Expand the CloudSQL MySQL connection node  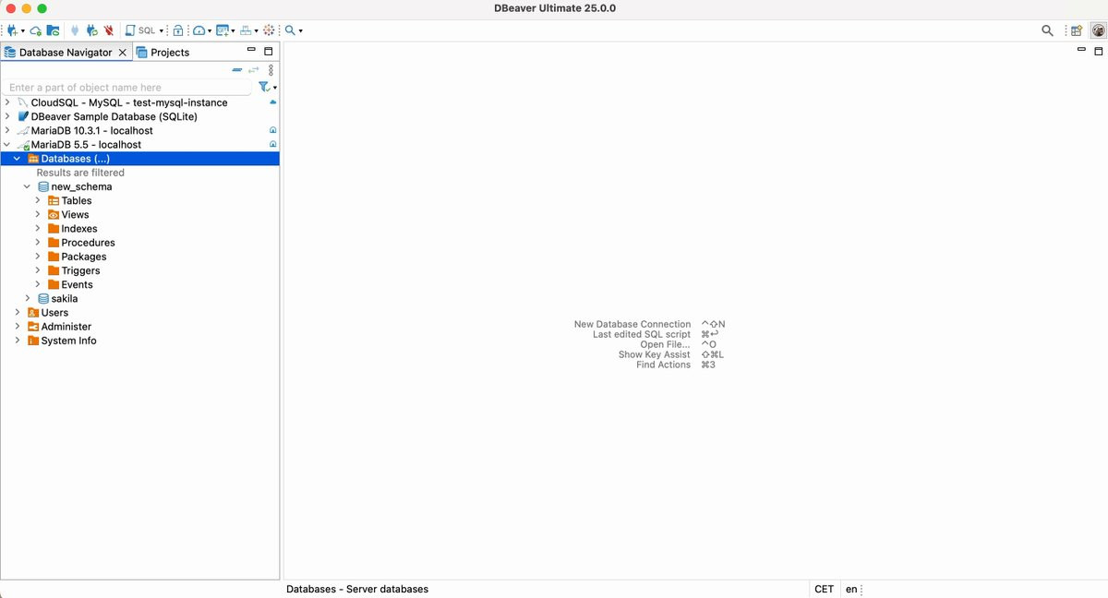point(7,102)
